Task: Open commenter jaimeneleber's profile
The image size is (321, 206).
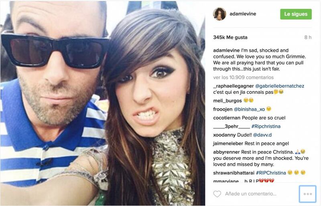Action: [x=228, y=143]
